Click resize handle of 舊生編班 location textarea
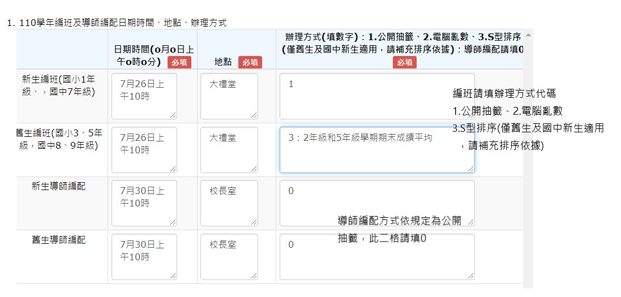This screenshot has width=621, height=297. (254, 169)
